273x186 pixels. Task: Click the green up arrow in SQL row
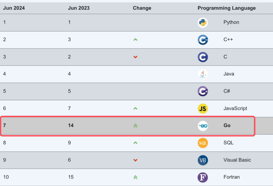coord(135,143)
